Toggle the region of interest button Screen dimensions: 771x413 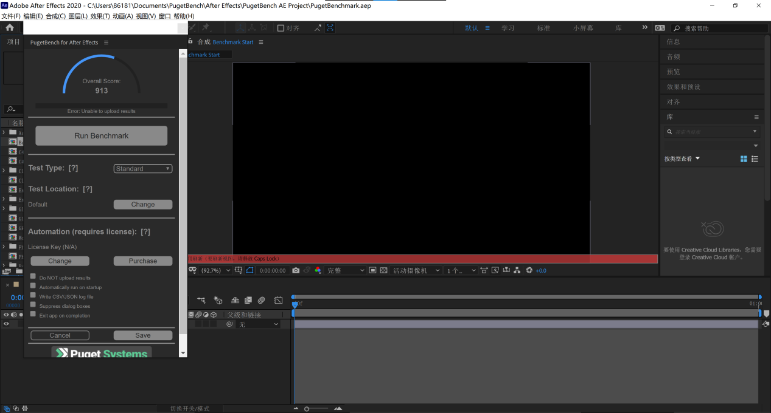(372, 270)
